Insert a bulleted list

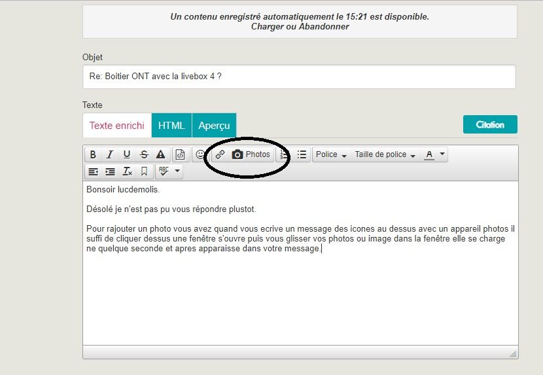[302, 154]
